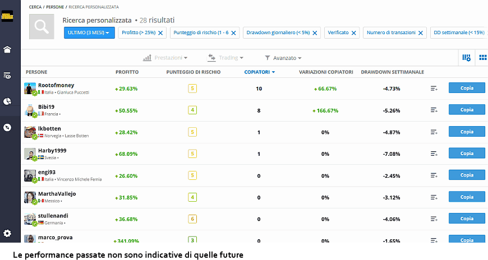Screen dimensions: 488x260
Task: Click list-add icon in Harby1999 row
Action: (x=434, y=154)
